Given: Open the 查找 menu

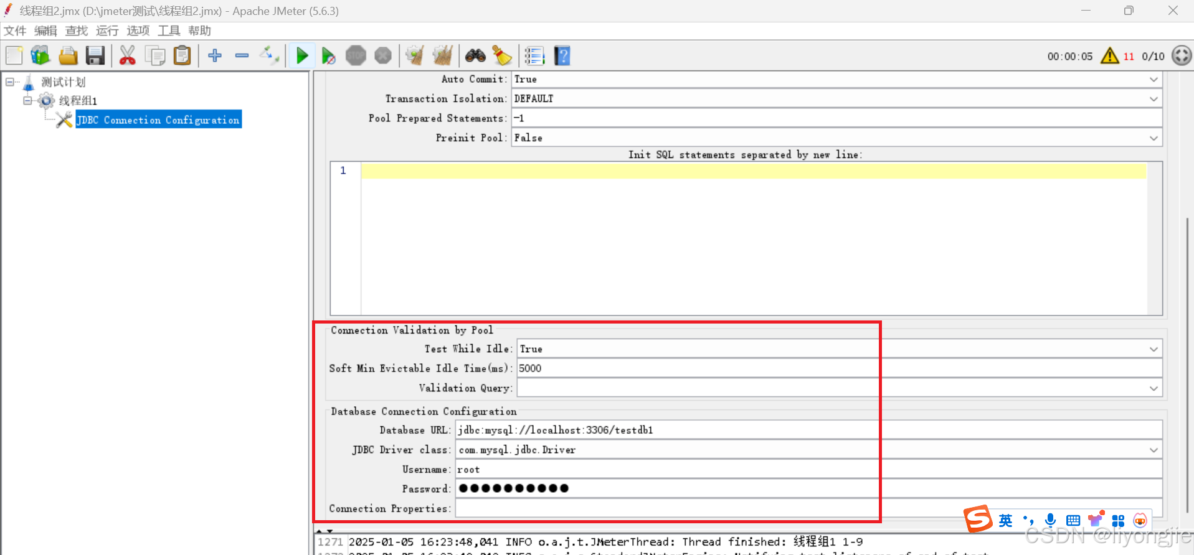Looking at the screenshot, I should pyautogui.click(x=77, y=30).
